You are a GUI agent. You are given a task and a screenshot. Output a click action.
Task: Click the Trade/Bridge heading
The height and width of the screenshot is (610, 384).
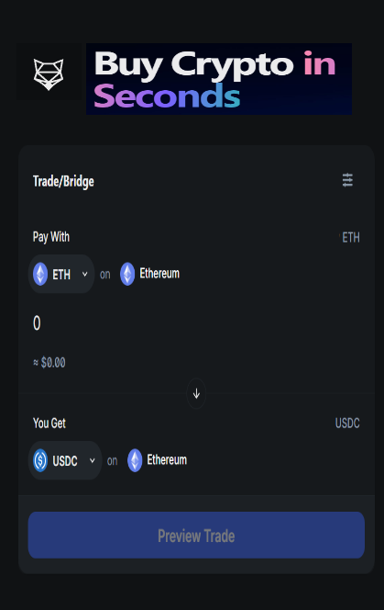63,181
